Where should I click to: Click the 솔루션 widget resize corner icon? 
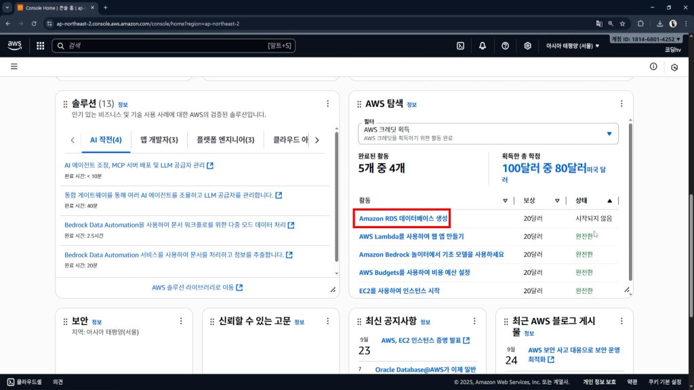pyautogui.click(x=333, y=290)
